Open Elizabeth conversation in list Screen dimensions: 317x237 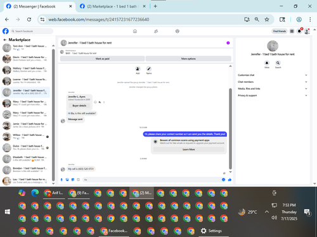(x=25, y=159)
